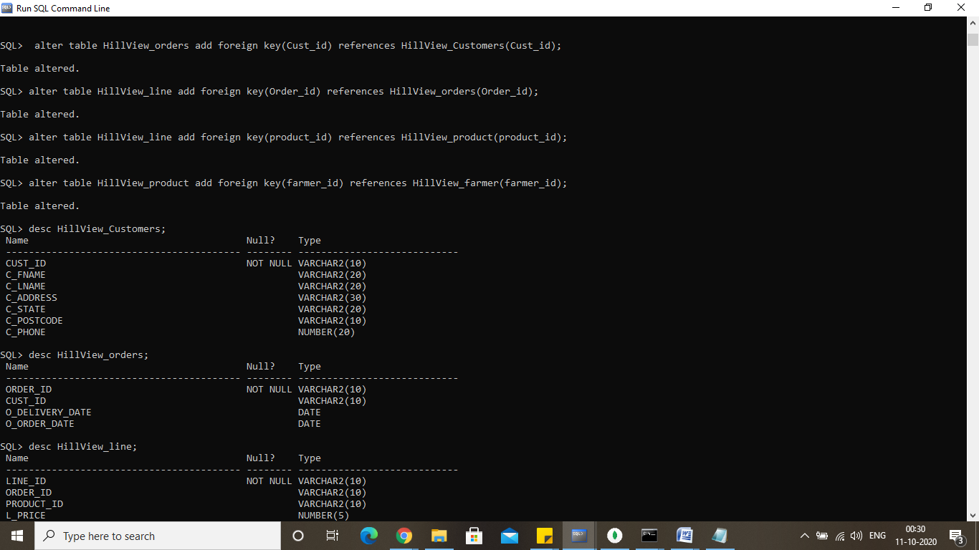Click the ENG language indicator
The height and width of the screenshot is (550, 979).
(877, 536)
